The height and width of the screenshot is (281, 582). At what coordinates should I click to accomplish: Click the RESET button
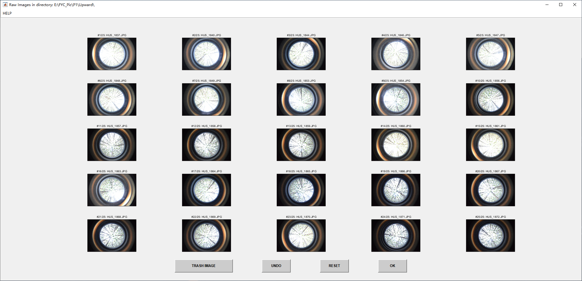coord(334,266)
